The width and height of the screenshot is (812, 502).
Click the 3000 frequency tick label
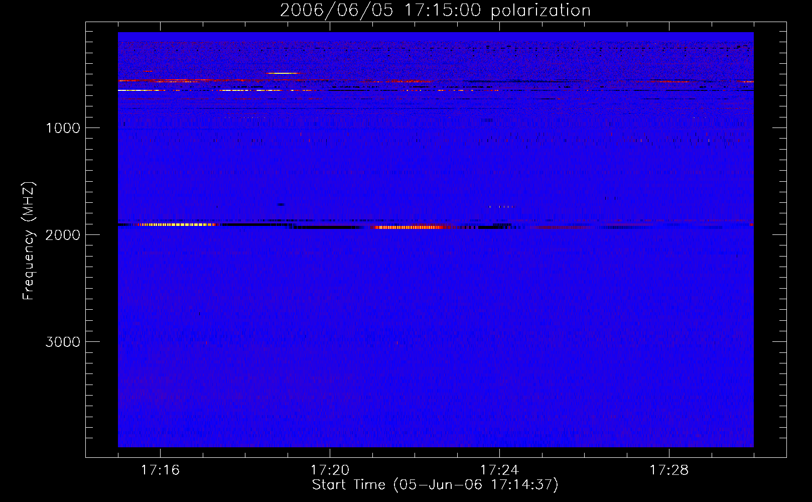click(63, 342)
